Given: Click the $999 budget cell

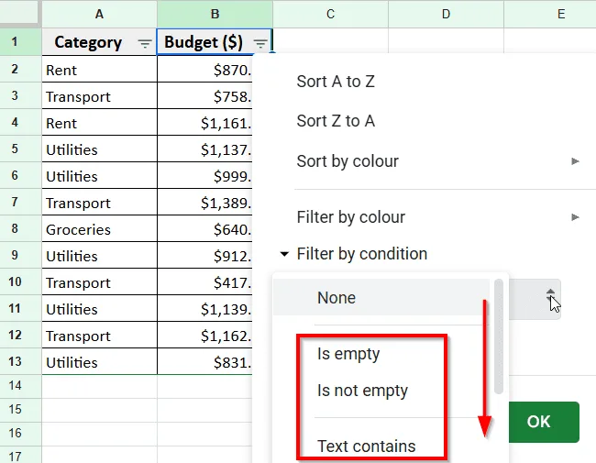Looking at the screenshot, I should pos(204,176).
